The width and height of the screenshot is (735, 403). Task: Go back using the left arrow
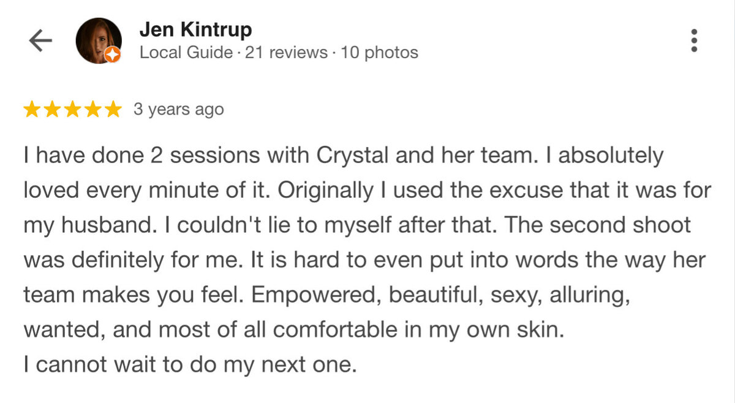(41, 41)
